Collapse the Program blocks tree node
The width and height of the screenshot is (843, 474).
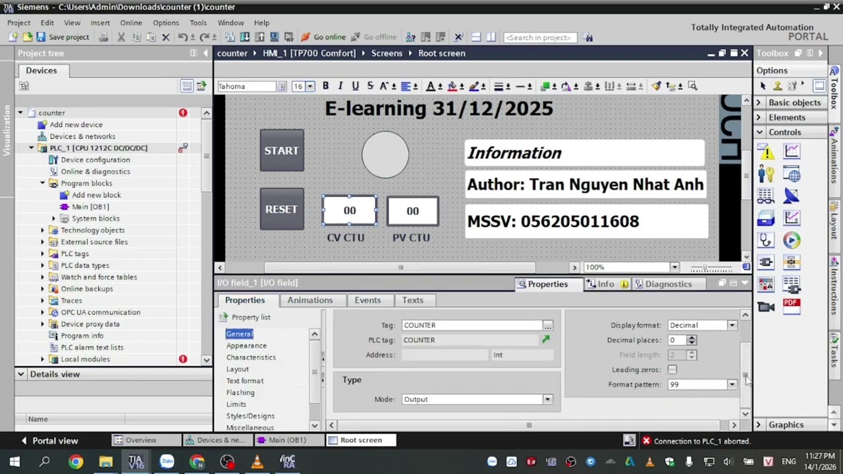tap(43, 184)
